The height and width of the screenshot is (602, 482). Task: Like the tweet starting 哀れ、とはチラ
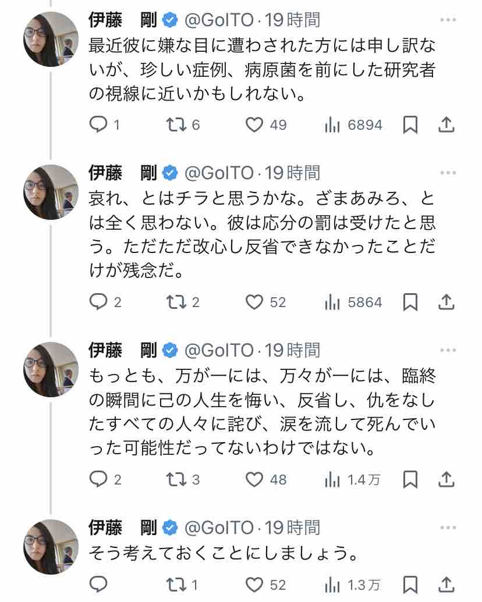click(x=254, y=302)
